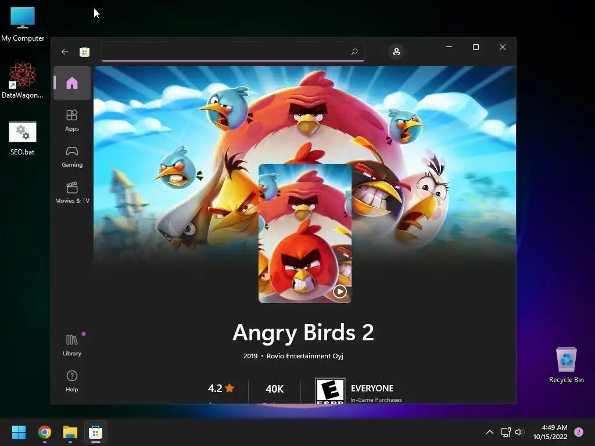Click the network icon in system tray
595x446 pixels.
506,432
